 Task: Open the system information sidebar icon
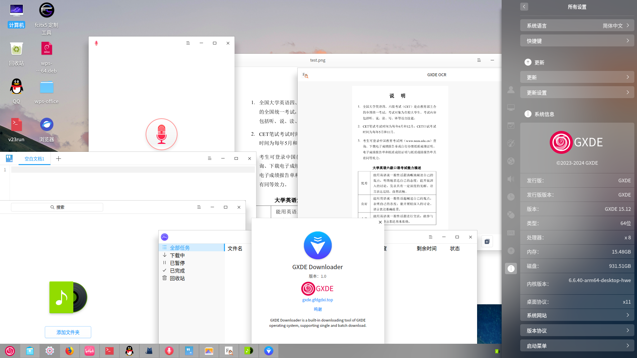pos(511,268)
